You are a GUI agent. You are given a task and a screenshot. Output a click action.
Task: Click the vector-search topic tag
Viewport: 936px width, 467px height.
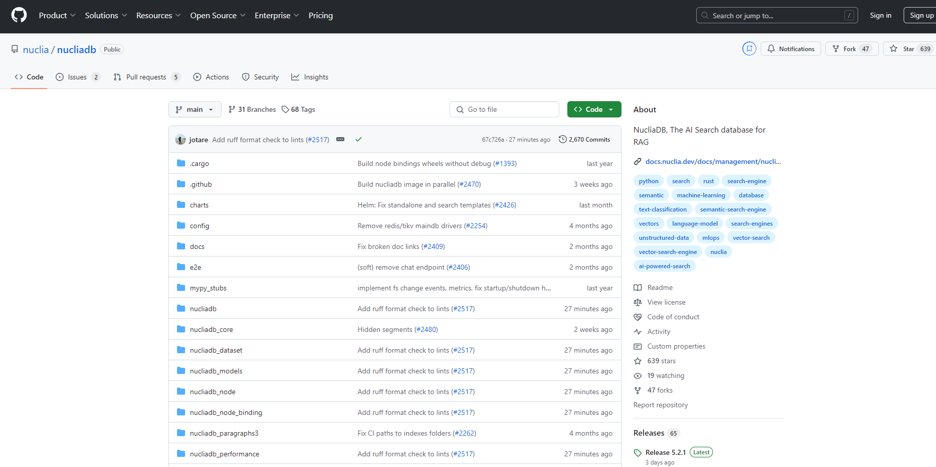(751, 237)
